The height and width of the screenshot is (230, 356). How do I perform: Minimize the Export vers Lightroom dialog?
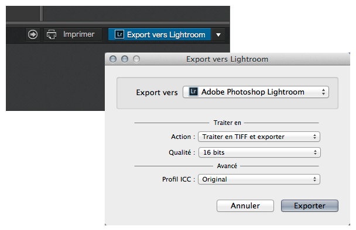125,59
